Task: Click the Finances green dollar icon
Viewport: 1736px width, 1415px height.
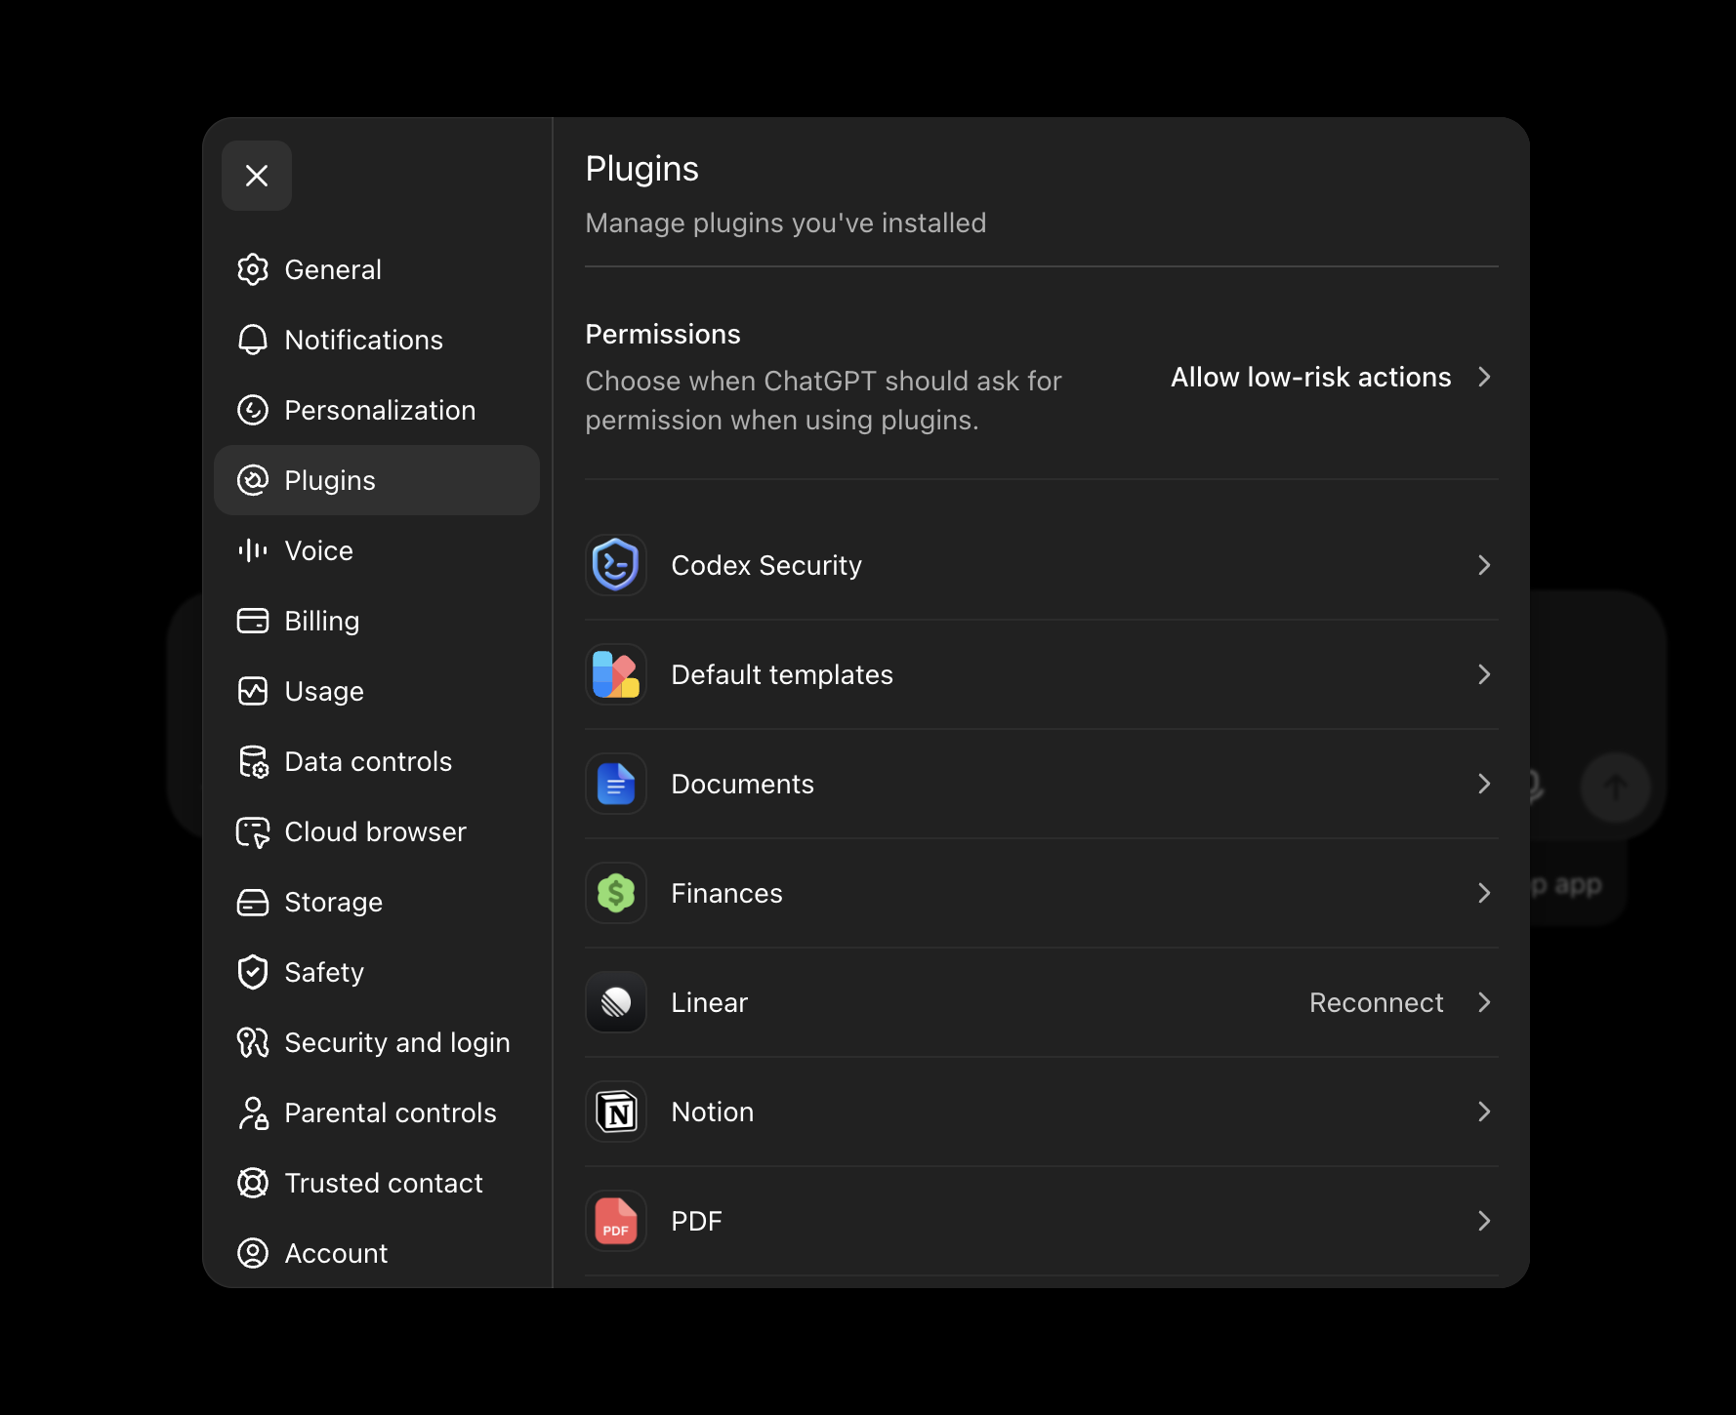Action: (x=616, y=893)
